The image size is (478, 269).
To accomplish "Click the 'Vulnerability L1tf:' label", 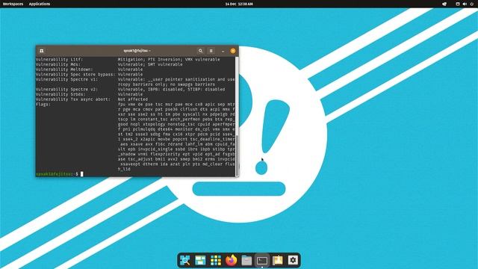I will [59, 60].
